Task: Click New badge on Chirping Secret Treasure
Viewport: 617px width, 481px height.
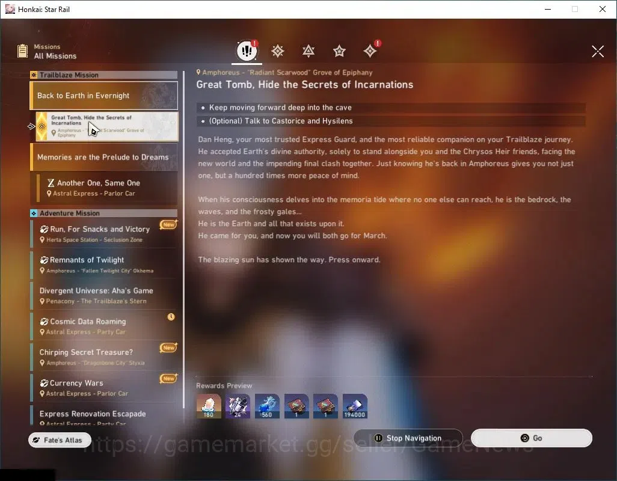Action: (168, 348)
